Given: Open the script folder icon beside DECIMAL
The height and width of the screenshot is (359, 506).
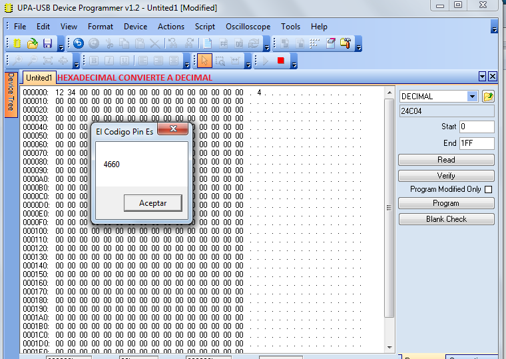Looking at the screenshot, I should [488, 97].
